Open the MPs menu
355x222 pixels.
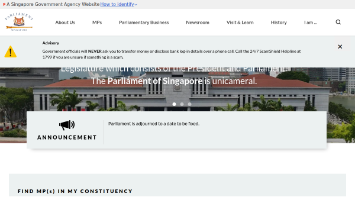pos(97,22)
